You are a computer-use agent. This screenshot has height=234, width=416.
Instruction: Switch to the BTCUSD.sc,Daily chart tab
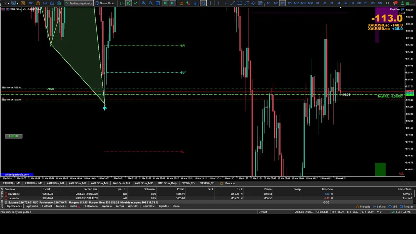point(167,183)
